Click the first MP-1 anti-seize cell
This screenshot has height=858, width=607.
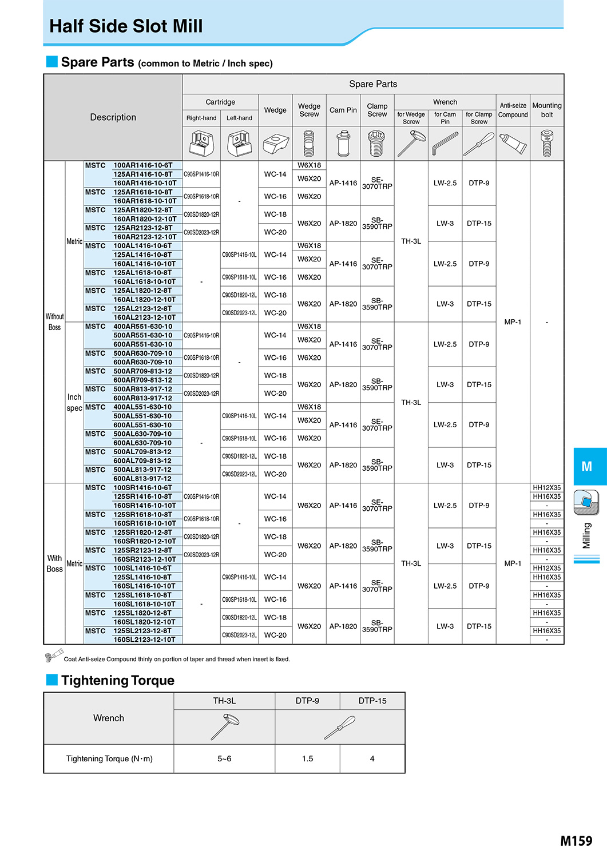click(x=513, y=322)
